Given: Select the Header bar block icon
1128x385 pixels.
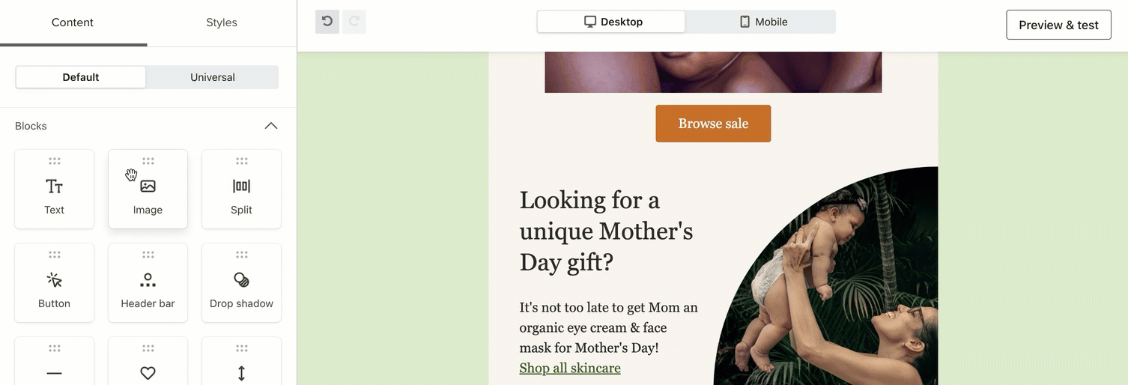Looking at the screenshot, I should [x=148, y=280].
